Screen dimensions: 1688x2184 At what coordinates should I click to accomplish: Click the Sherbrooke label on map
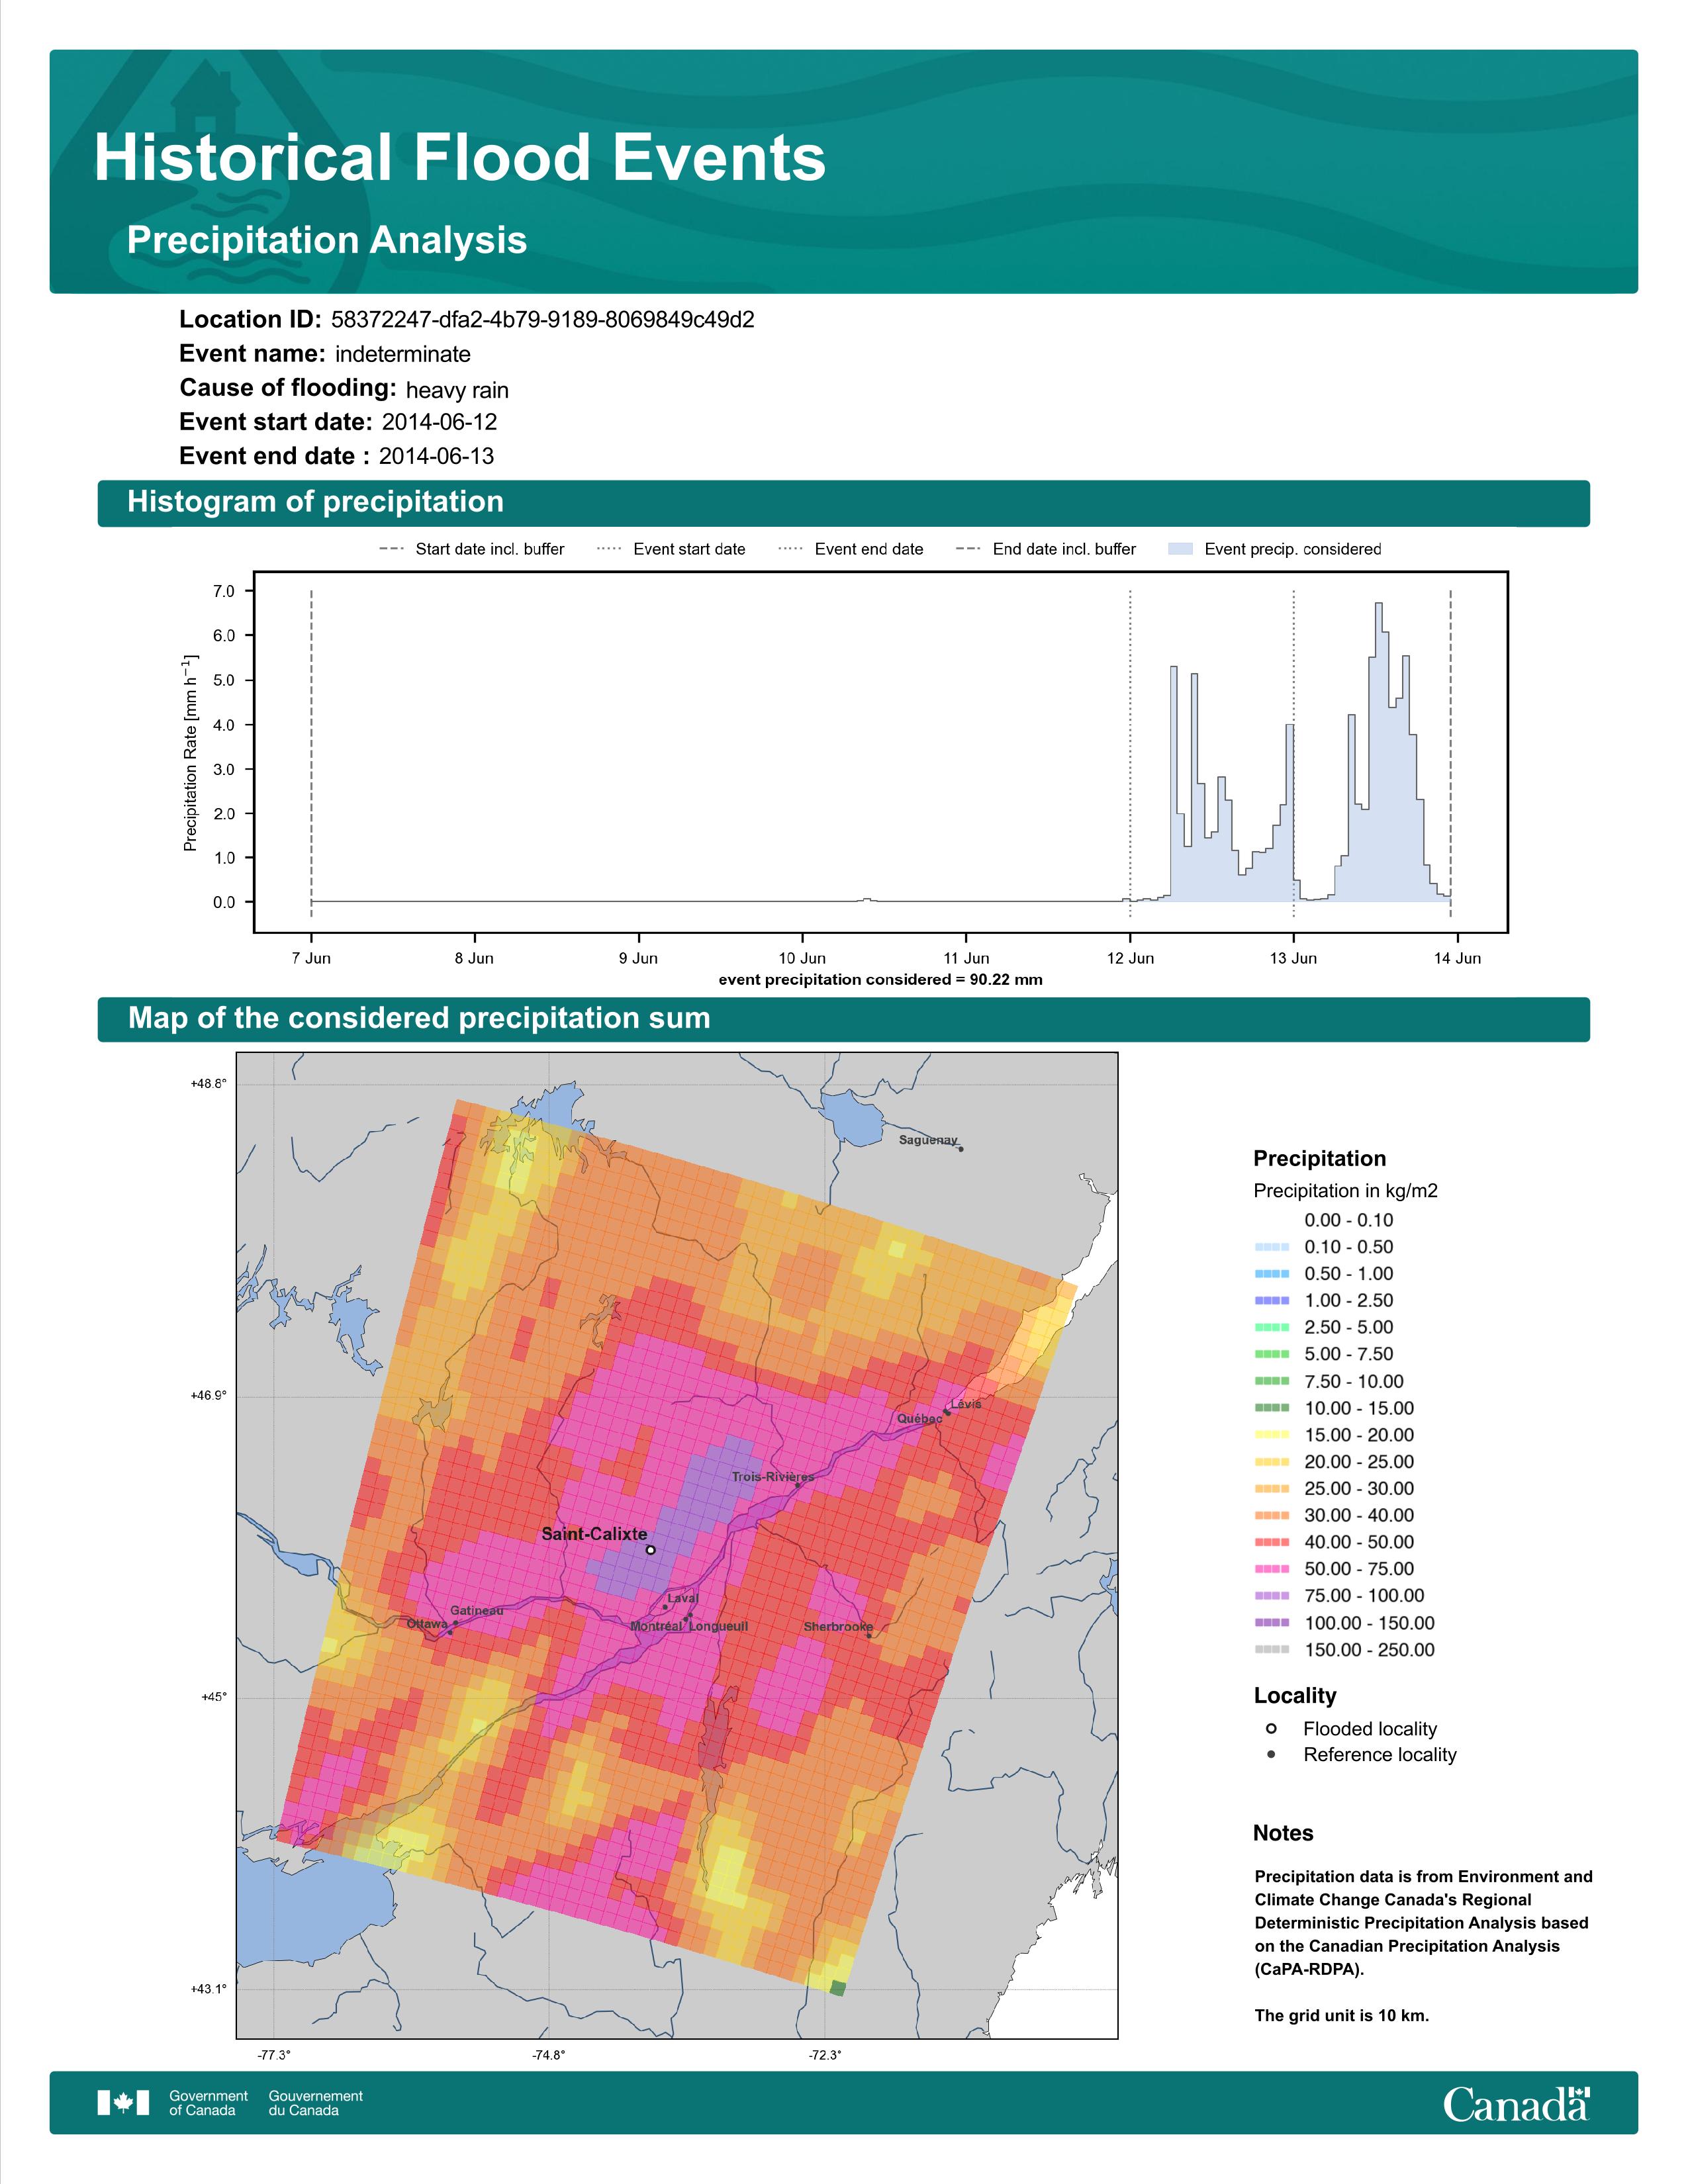pos(838,1627)
